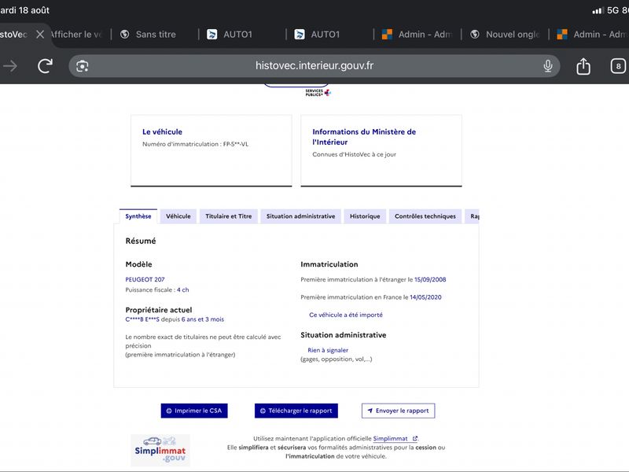This screenshot has width=629, height=472.
Task: Open the Situation administrative tab
Action: (x=300, y=216)
